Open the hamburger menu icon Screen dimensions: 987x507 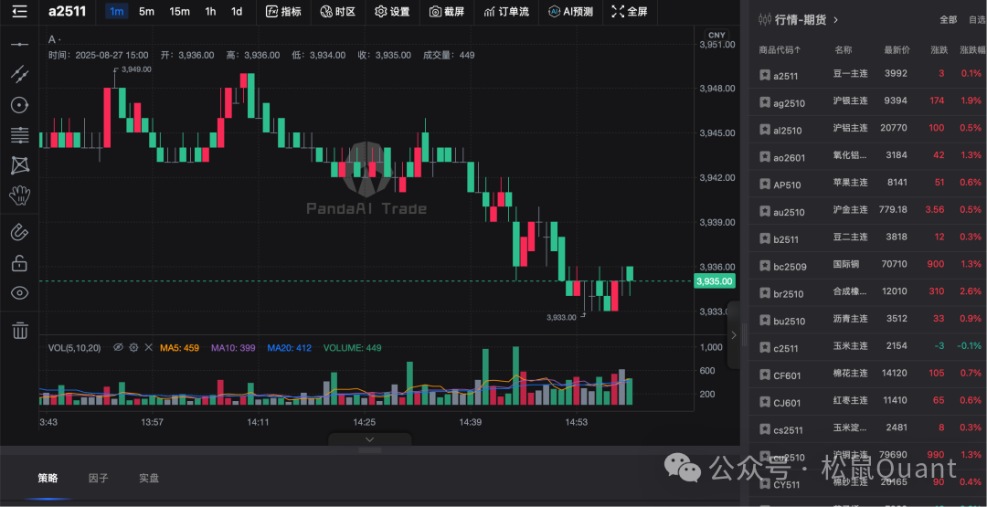(x=19, y=11)
